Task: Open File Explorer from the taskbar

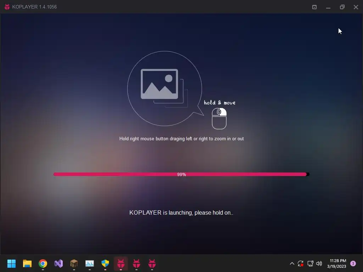Action: click(27, 263)
